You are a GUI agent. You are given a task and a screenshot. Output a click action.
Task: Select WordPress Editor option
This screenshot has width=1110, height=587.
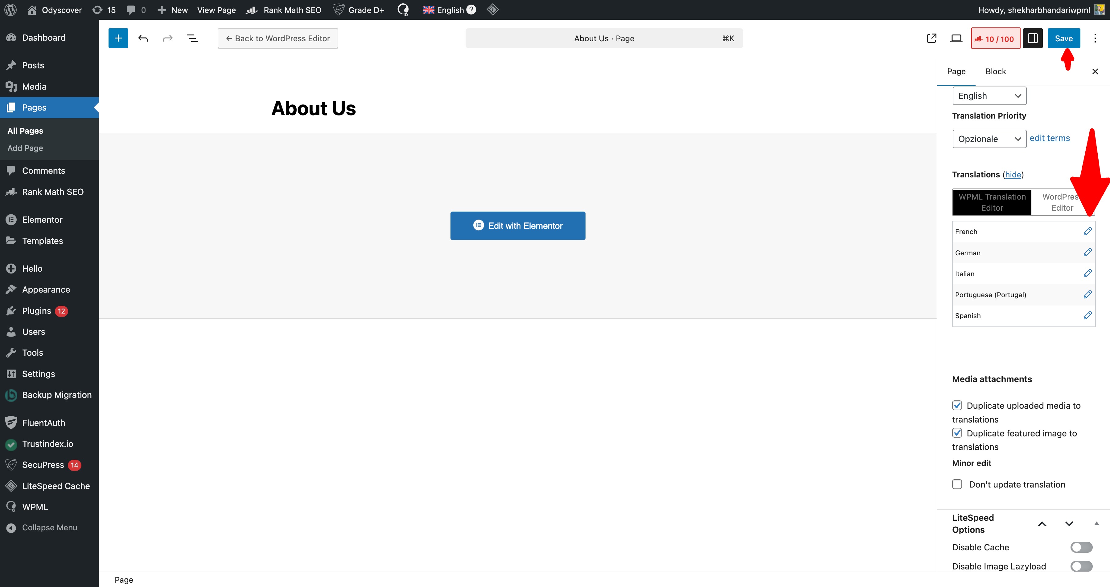pos(1062,202)
